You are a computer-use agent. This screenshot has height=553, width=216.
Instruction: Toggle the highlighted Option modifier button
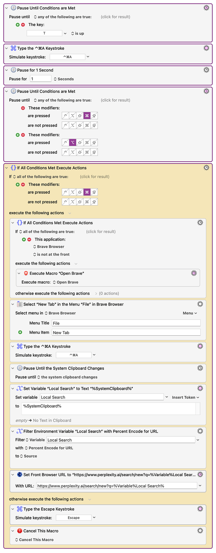(x=73, y=143)
